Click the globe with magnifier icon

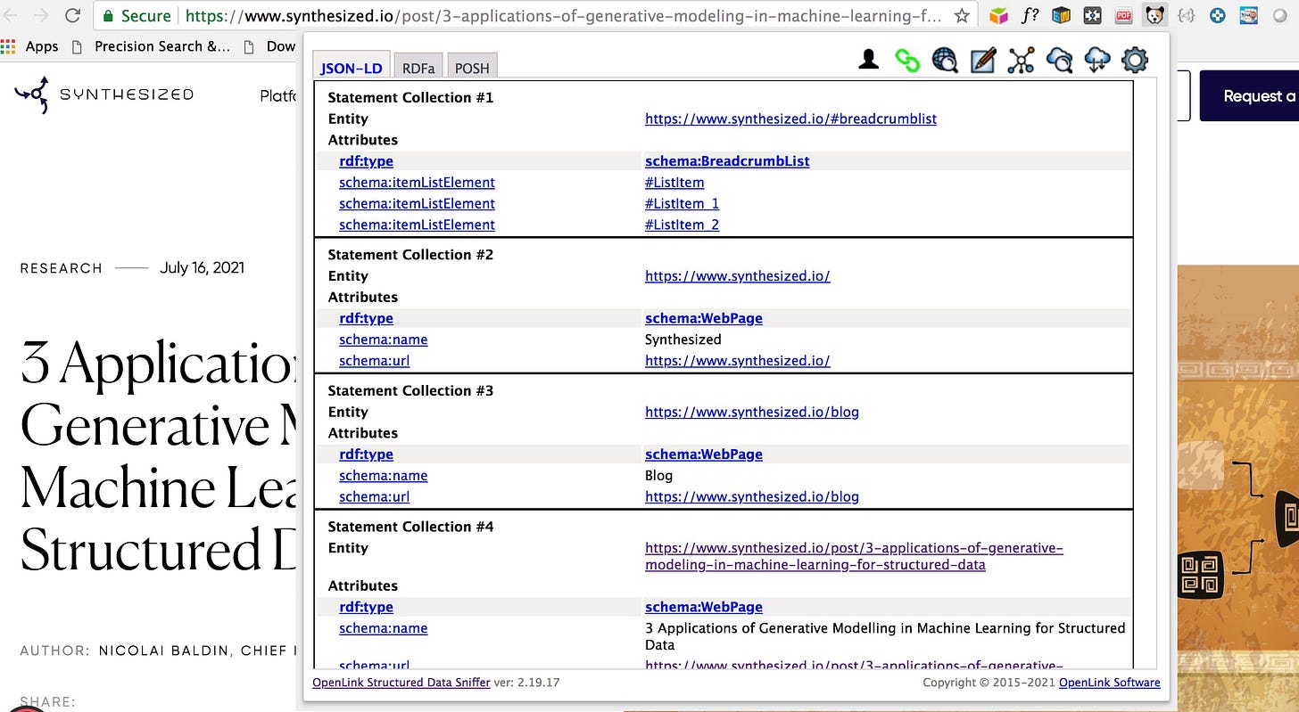point(945,60)
